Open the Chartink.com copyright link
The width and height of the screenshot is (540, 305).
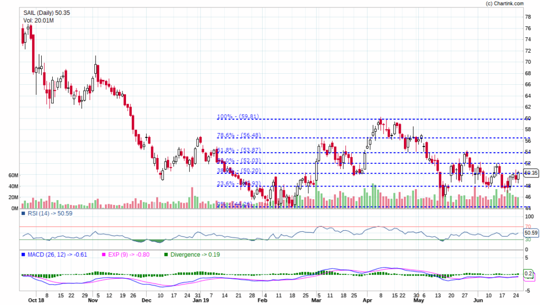(505, 4)
